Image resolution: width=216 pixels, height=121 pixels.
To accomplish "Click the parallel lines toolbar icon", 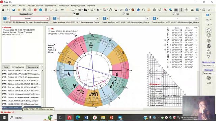I will [x=62, y=10].
